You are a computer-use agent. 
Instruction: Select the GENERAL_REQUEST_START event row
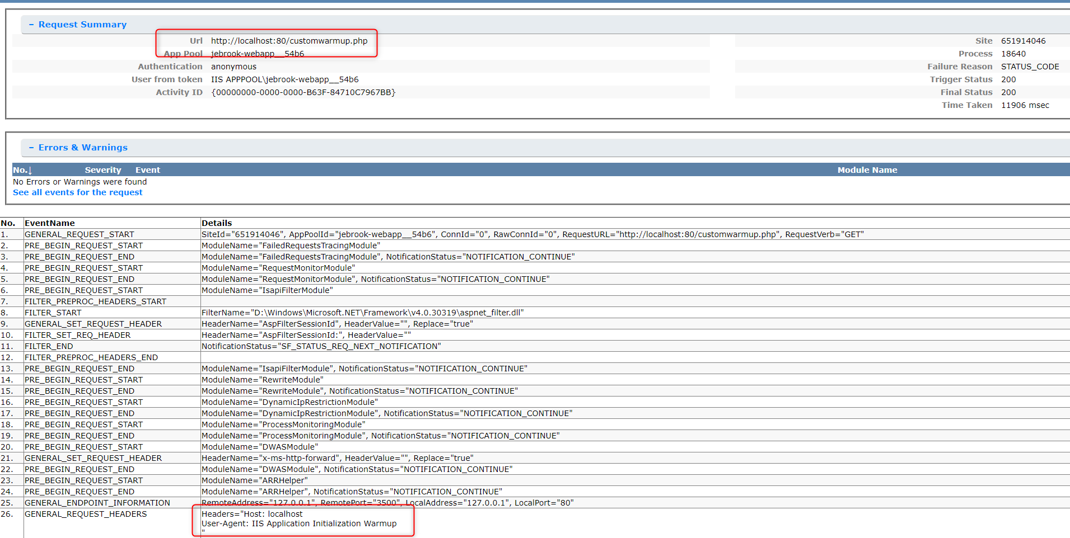coord(79,234)
